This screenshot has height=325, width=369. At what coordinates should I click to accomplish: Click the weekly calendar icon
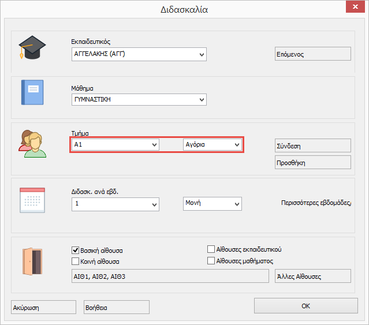coord(32,201)
